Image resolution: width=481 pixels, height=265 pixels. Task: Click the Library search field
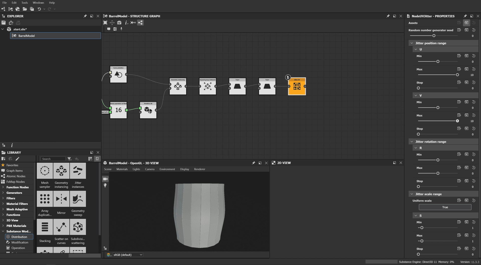point(53,159)
